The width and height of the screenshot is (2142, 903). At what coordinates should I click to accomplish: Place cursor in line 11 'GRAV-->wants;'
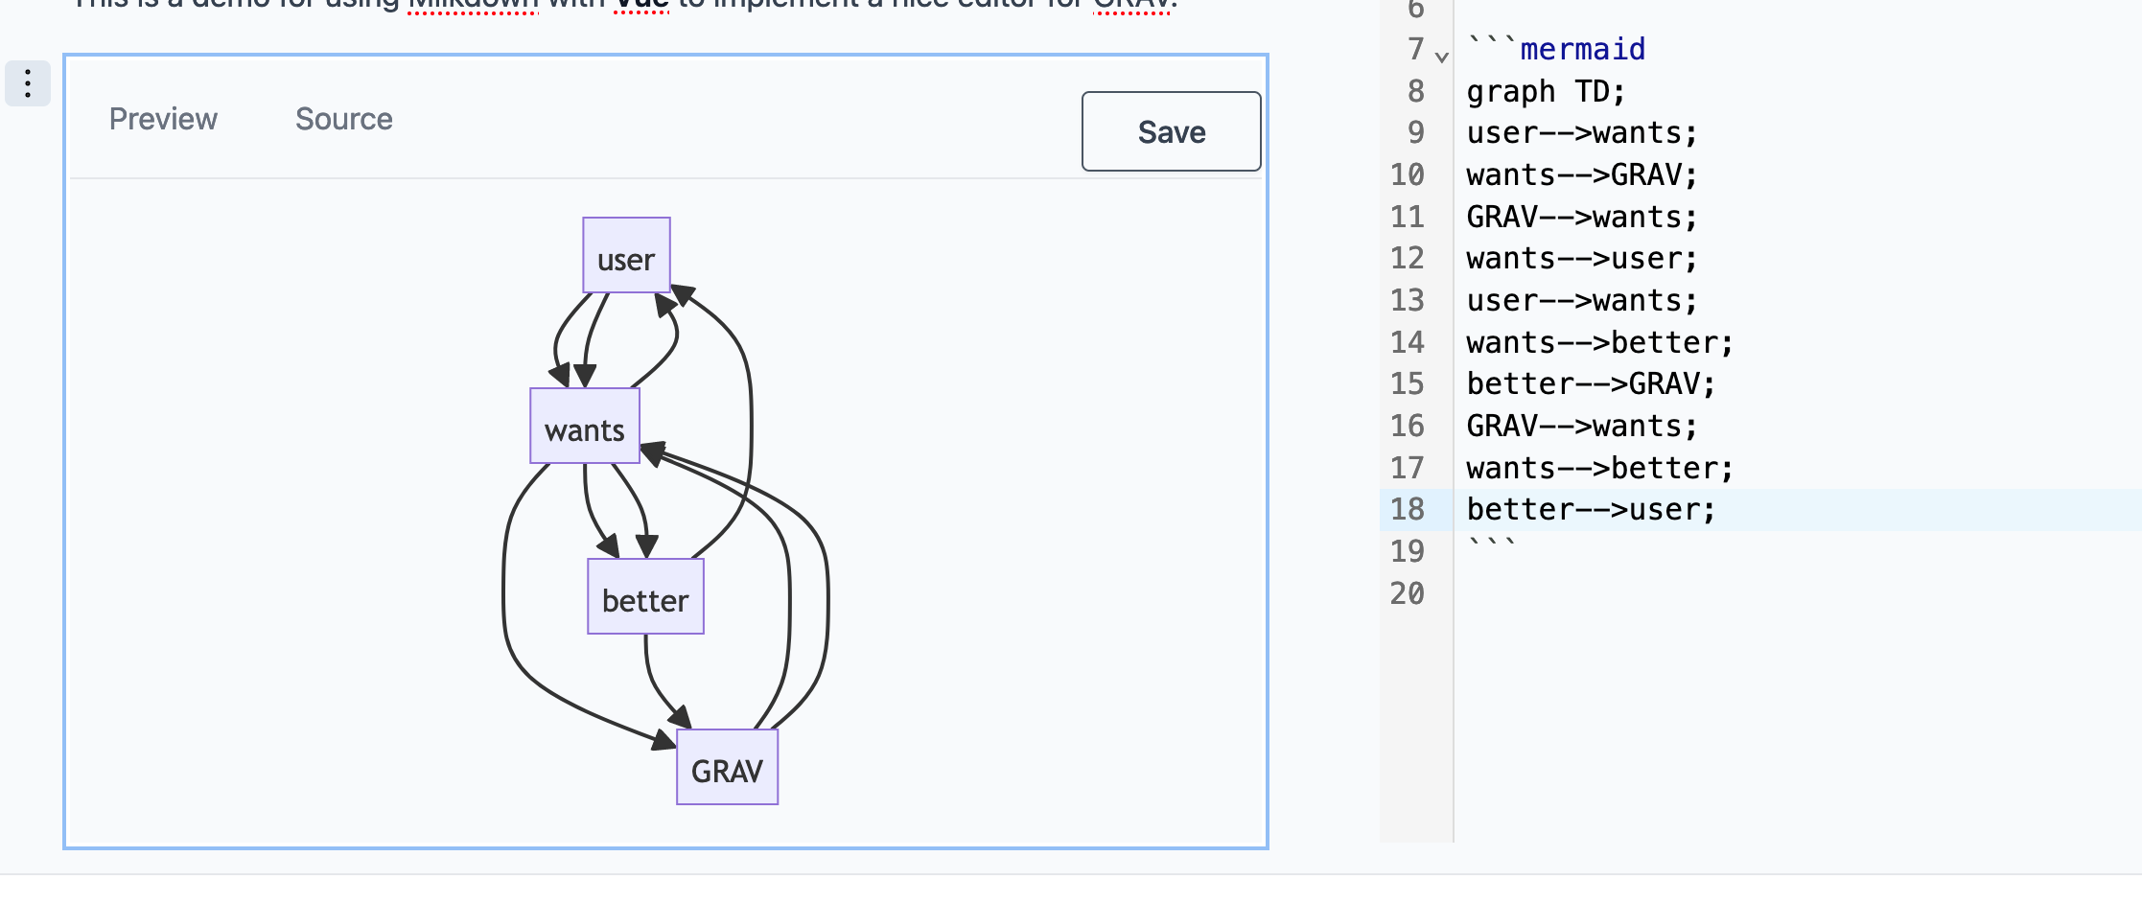(1582, 218)
